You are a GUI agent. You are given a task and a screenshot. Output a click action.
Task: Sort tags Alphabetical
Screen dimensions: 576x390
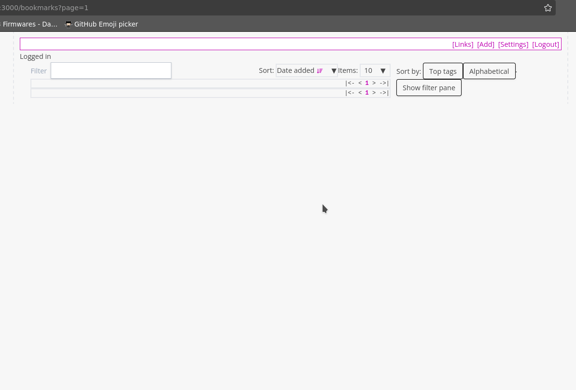[489, 71]
